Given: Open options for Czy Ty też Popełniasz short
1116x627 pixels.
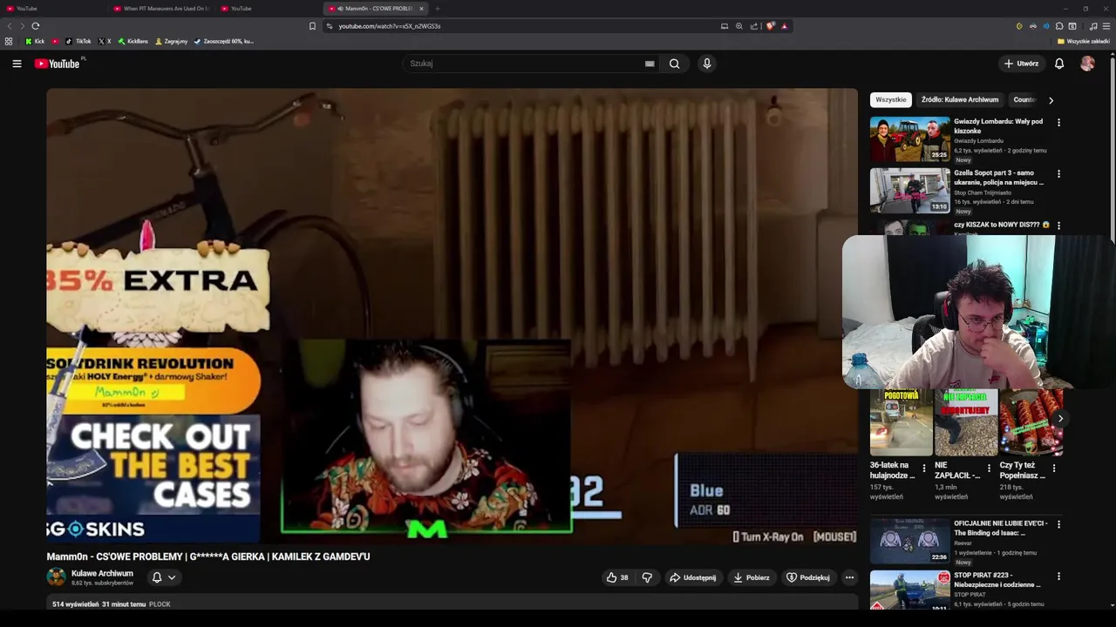Looking at the screenshot, I should [x=1053, y=469].
